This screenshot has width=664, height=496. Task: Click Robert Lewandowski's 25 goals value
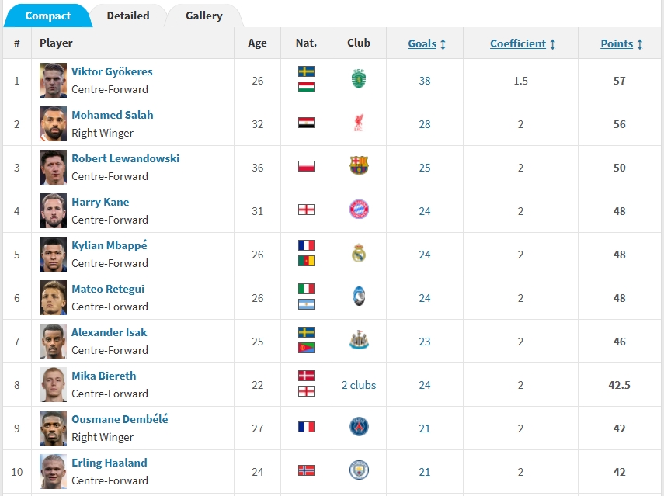[x=425, y=168]
